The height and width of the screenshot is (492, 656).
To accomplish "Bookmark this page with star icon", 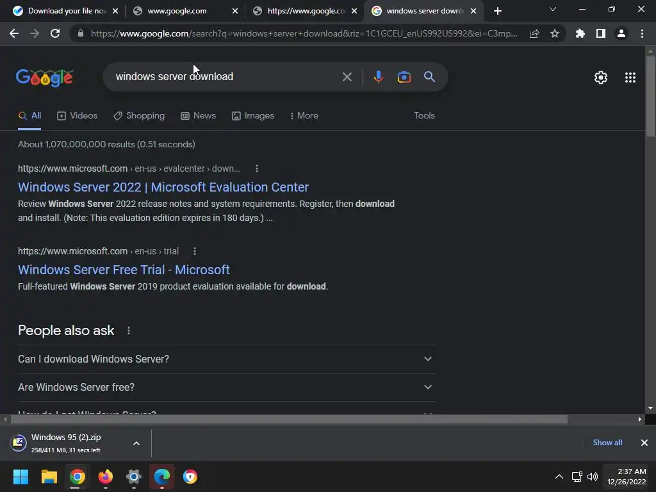I will point(555,33).
